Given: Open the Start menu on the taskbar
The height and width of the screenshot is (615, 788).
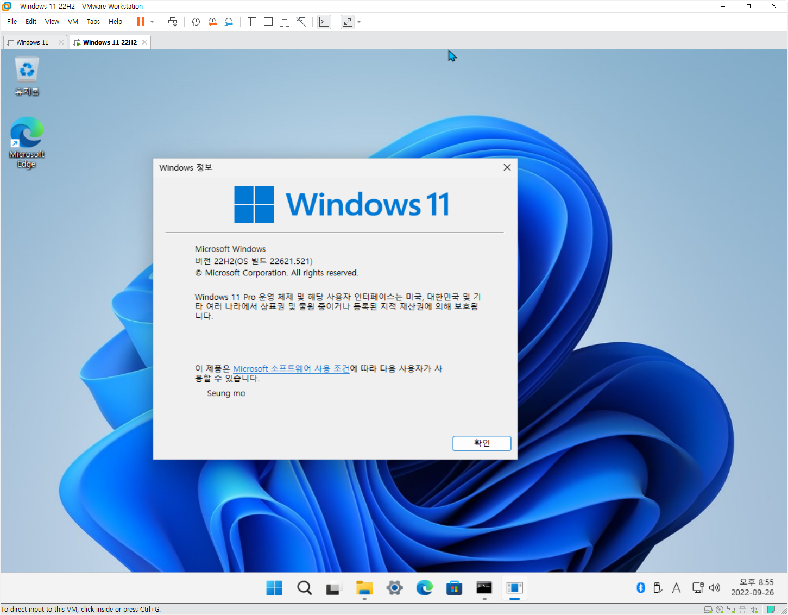Looking at the screenshot, I should point(274,588).
